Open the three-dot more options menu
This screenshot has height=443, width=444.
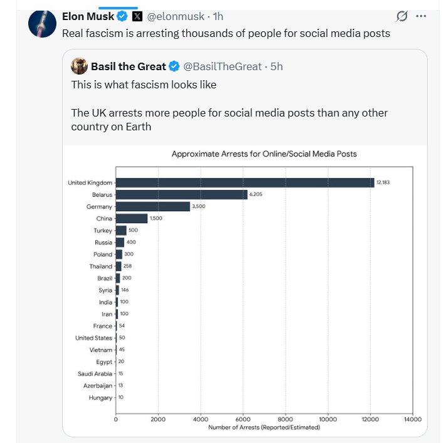click(421, 16)
